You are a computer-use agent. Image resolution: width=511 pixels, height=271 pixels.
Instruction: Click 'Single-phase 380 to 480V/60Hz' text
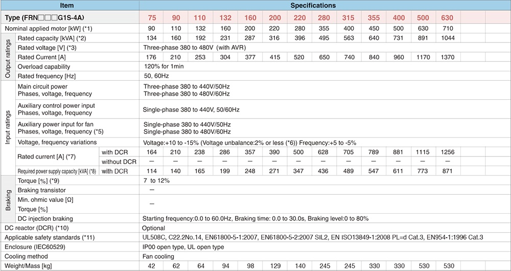pyautogui.click(x=187, y=132)
